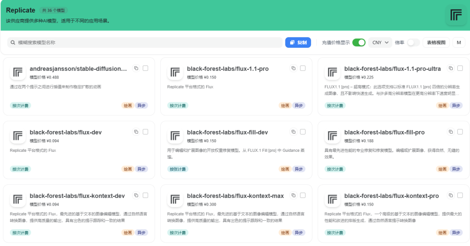The height and width of the screenshot is (246, 470).
Task: Click the search magnifier icon
Action: tap(13, 43)
